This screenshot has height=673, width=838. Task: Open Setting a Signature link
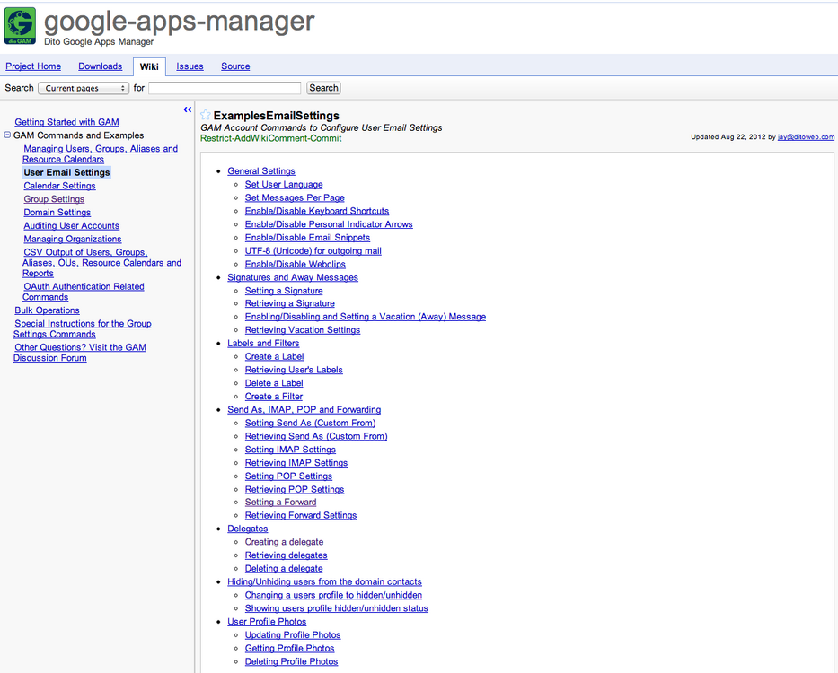[284, 291]
